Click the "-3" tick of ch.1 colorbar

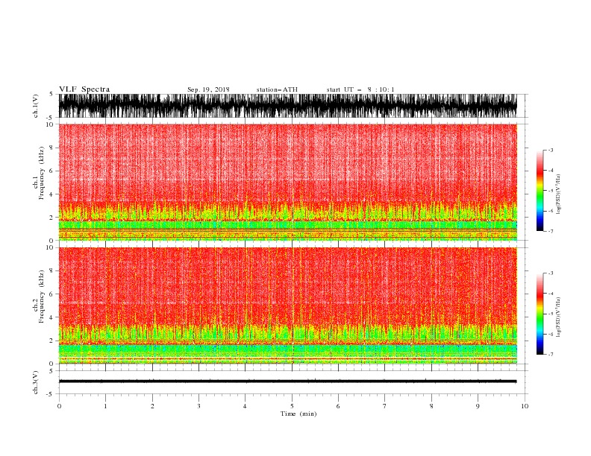pos(550,150)
